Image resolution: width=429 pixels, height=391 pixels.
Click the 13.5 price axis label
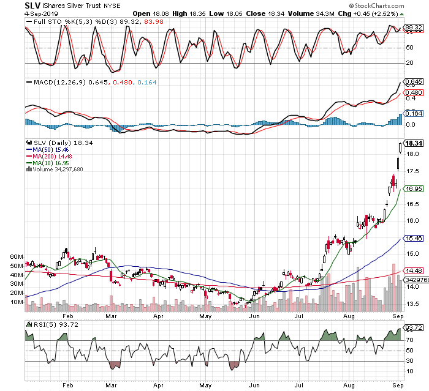coord(412,304)
